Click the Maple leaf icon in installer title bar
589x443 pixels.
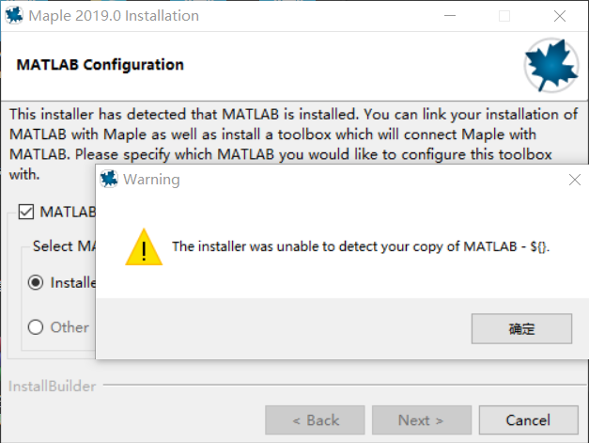point(14,16)
